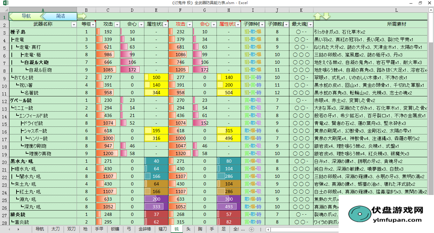Select the 所需素材 header cell
The height and width of the screenshot is (233, 434).
click(x=371, y=24)
